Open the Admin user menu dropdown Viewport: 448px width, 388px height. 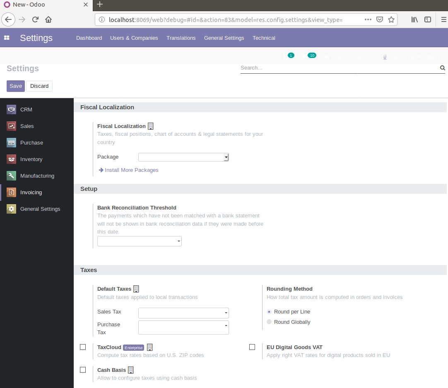[414, 57]
